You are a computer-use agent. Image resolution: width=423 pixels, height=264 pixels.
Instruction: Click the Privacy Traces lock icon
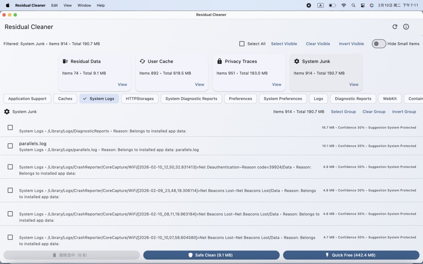point(220,61)
